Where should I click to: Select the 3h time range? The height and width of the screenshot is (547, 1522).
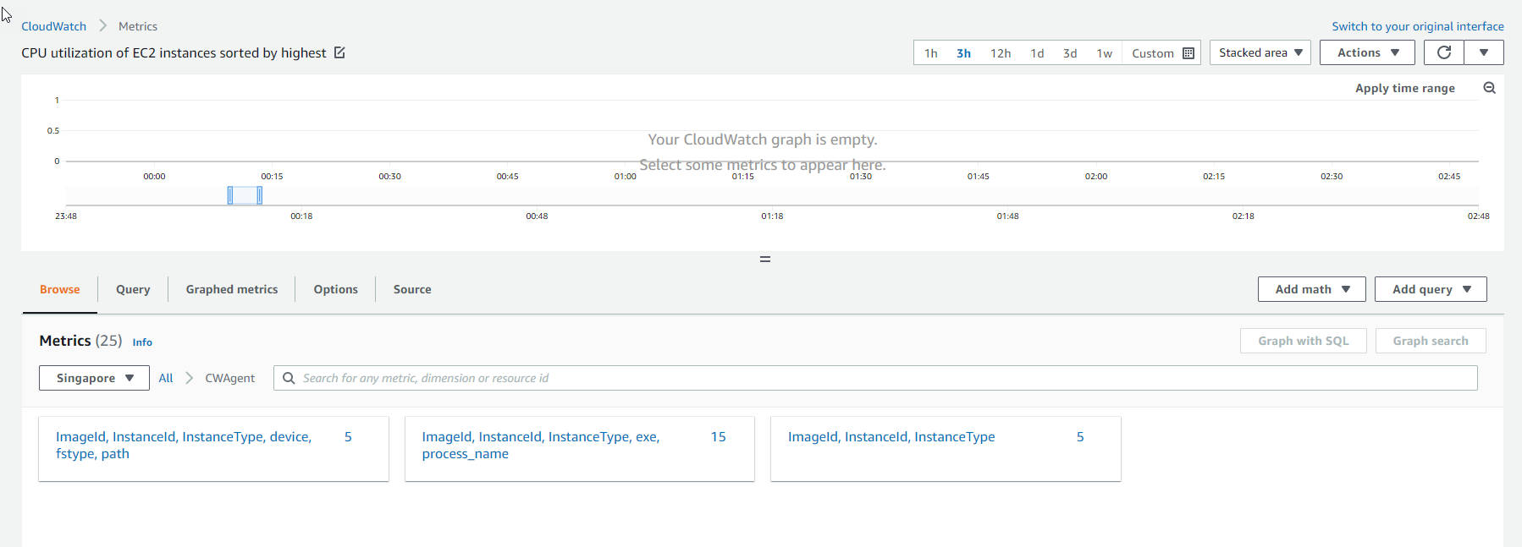[x=963, y=52]
